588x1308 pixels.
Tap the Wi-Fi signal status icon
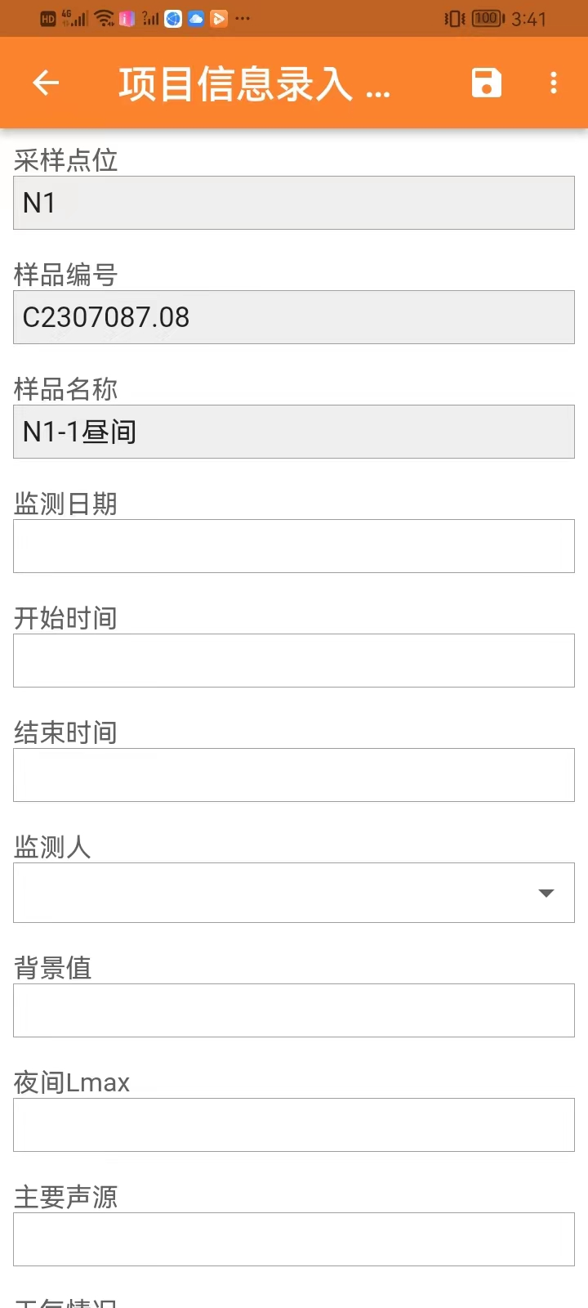[105, 18]
